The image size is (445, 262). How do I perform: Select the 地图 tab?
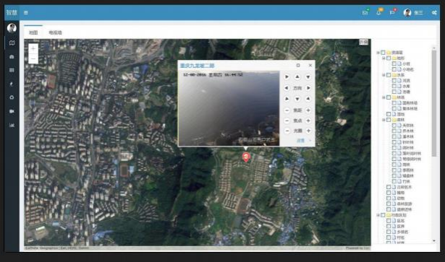(33, 32)
